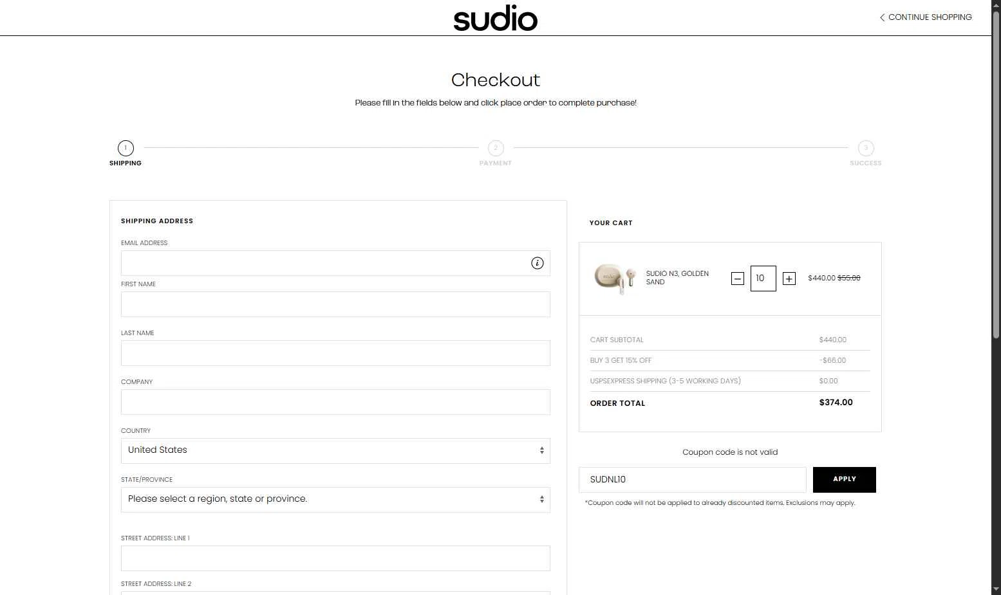This screenshot has width=1001, height=595.
Task: Apply the coupon code
Action: coord(844,480)
